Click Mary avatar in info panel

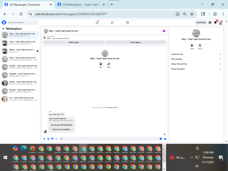(x=196, y=33)
